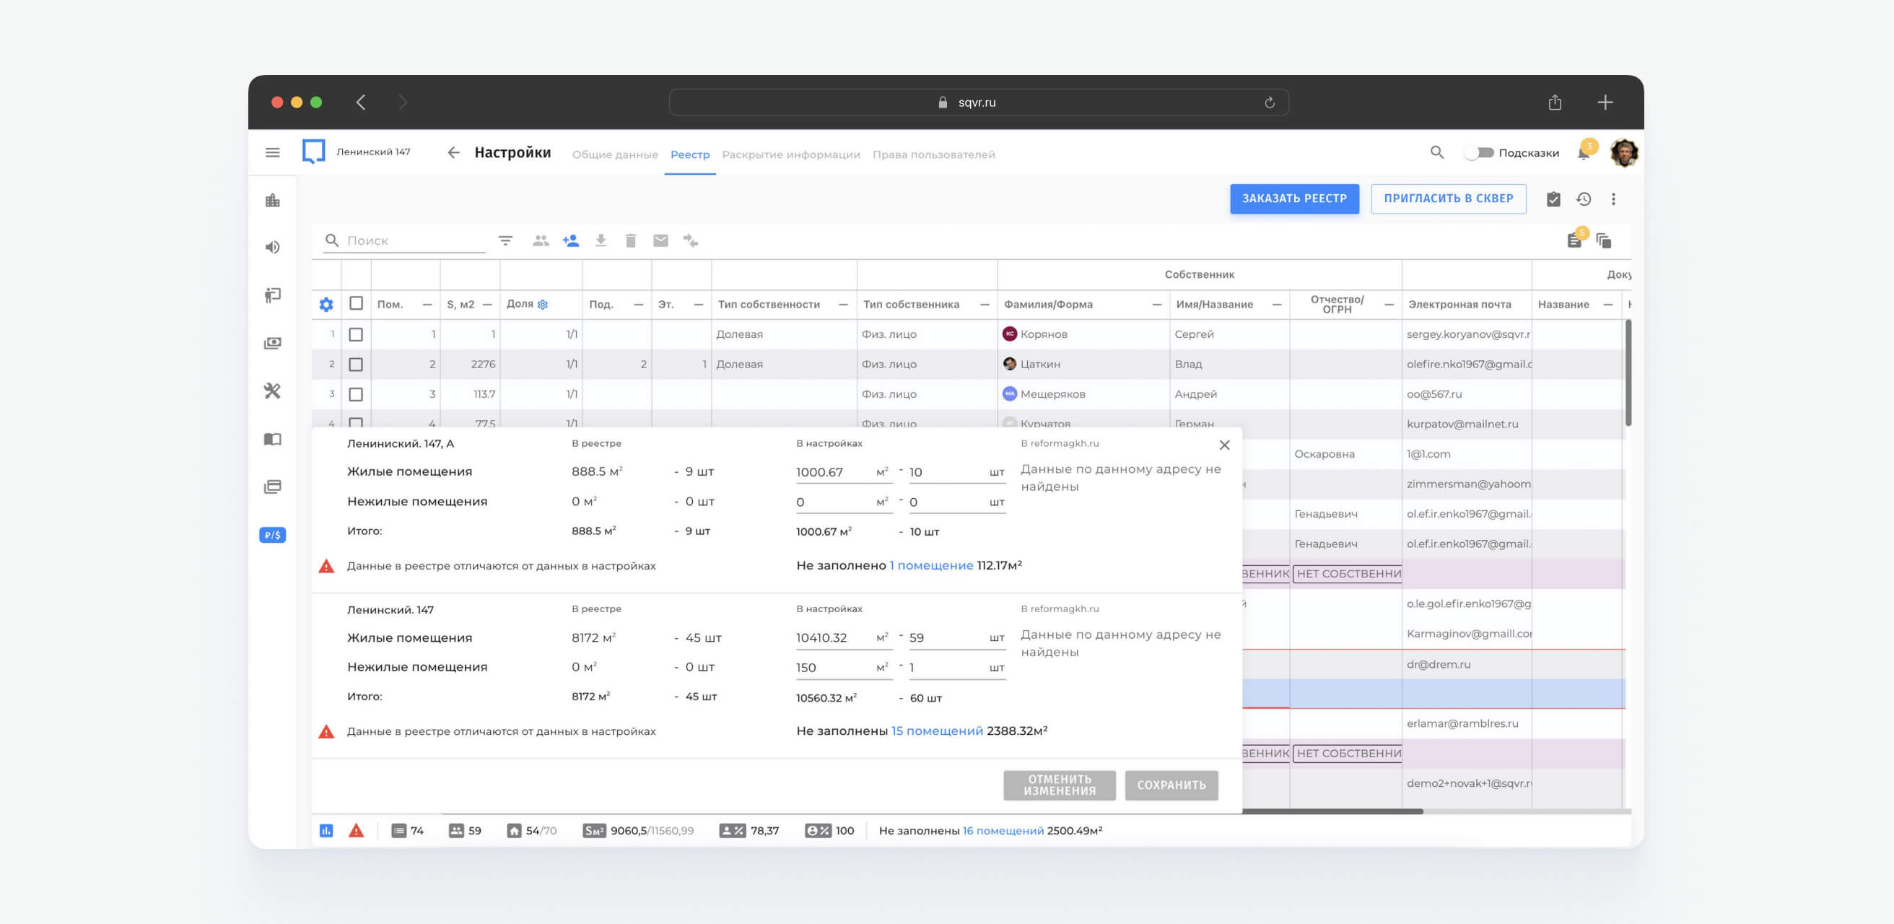
Task: Open the Права пользователей tab
Action: (933, 154)
